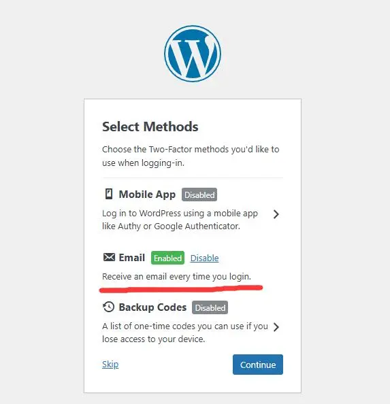Click the Continue button

tap(258, 365)
